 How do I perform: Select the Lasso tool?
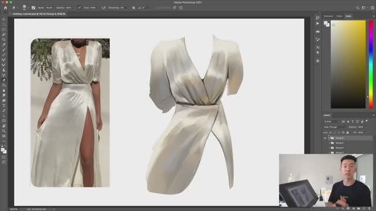(x=4, y=29)
